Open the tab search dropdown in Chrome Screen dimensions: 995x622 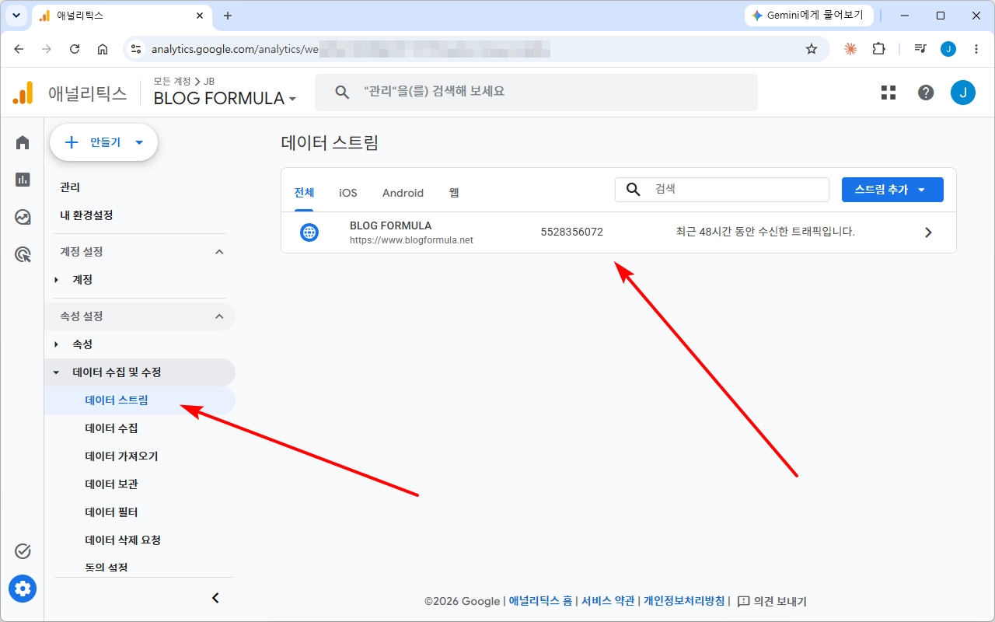(16, 16)
